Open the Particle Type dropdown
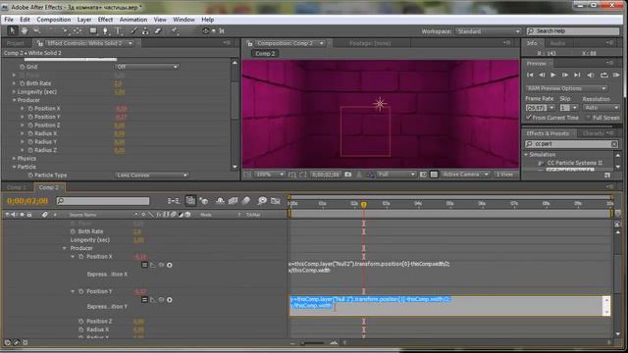The height and width of the screenshot is (353, 628). 152,175
